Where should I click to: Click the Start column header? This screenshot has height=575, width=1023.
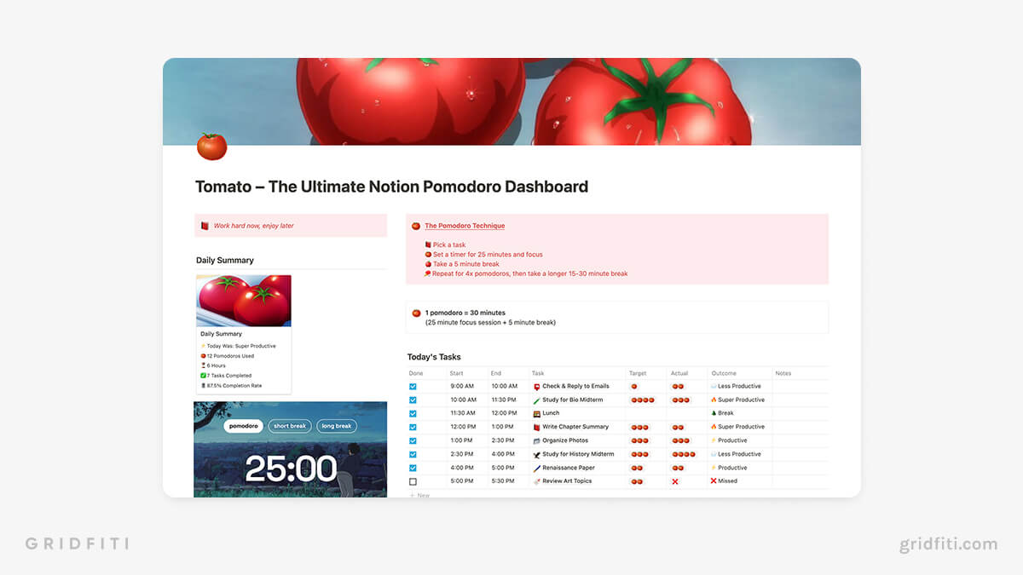click(x=458, y=373)
